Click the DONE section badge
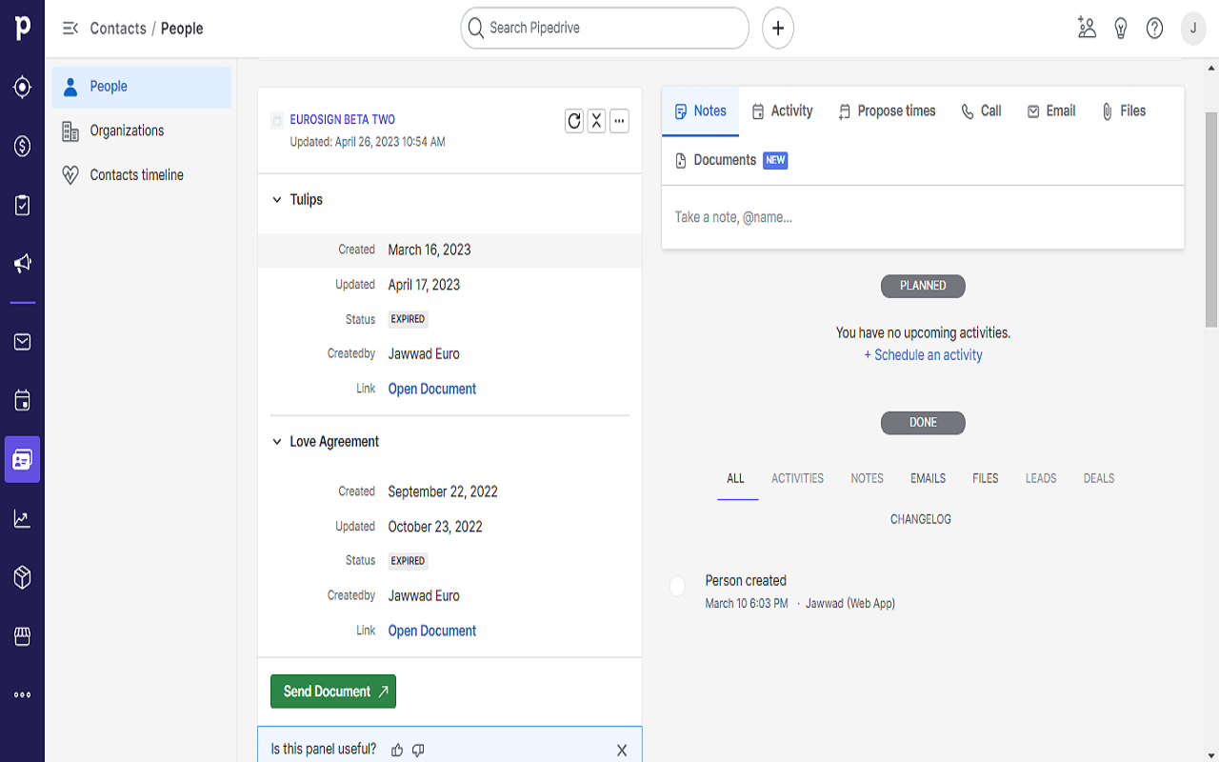 click(x=923, y=423)
